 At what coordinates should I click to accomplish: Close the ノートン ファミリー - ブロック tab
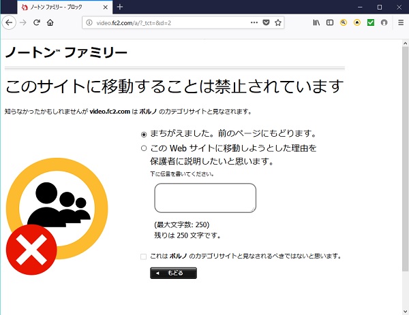coord(106,7)
